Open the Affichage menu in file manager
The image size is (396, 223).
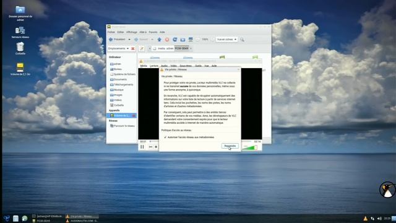click(x=132, y=32)
